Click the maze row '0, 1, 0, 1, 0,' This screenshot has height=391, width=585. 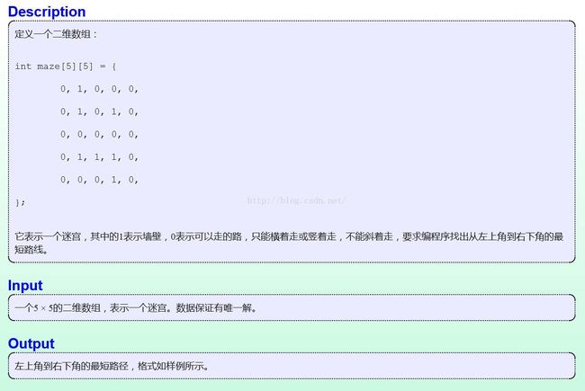99,111
